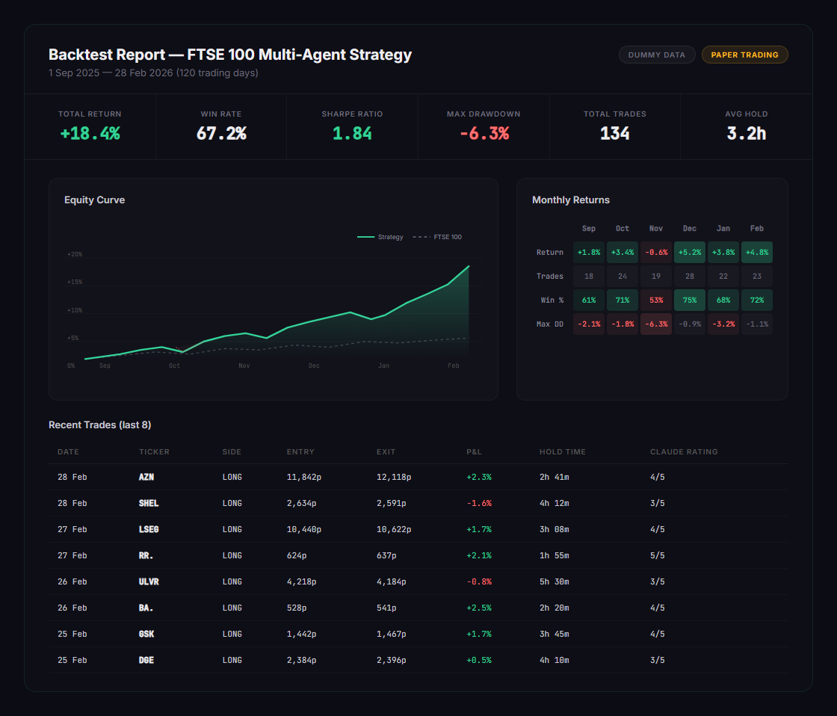Sort trades by the P&L column header

474,451
